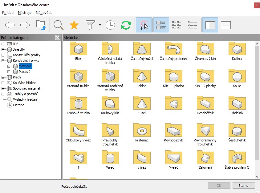Open the Nápověda menu

point(44,13)
